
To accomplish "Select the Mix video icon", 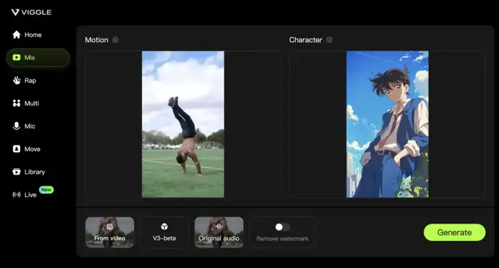I will coord(17,57).
